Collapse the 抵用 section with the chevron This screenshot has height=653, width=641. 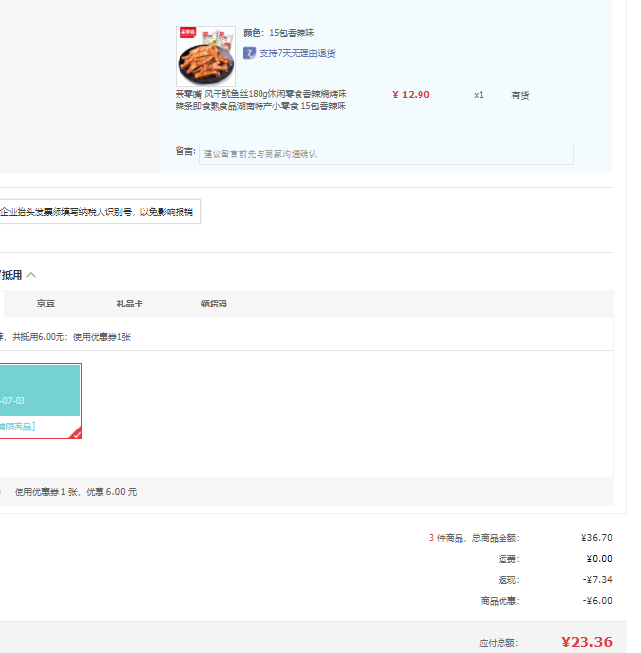coord(31,275)
